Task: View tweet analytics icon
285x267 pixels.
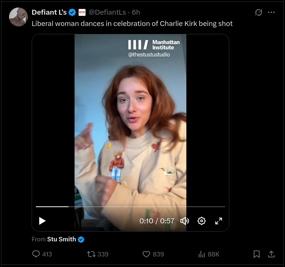Action: coord(202,254)
